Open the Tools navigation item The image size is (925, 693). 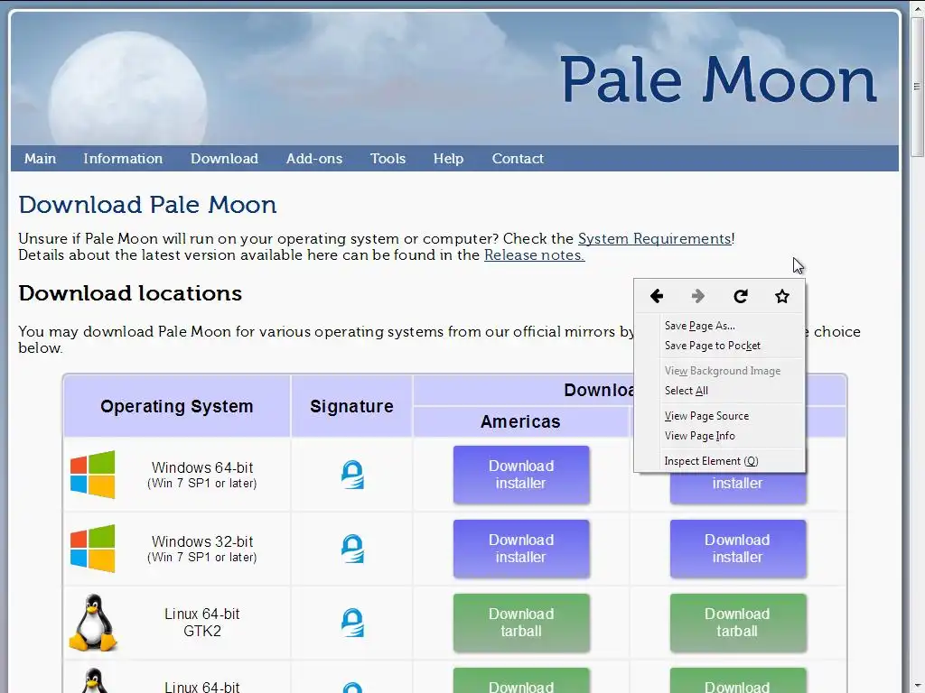click(x=388, y=159)
